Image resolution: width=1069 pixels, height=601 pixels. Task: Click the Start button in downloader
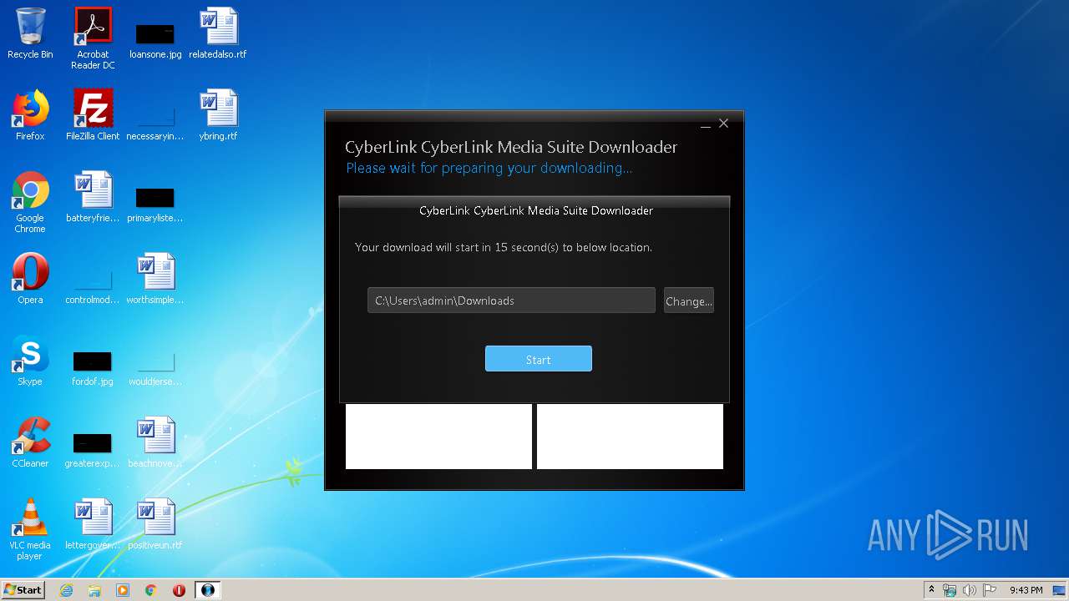tap(539, 359)
